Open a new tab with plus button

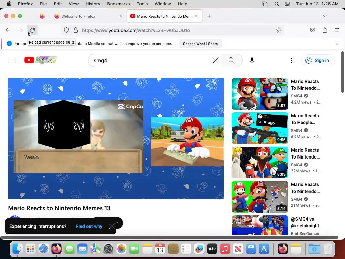click(209, 16)
